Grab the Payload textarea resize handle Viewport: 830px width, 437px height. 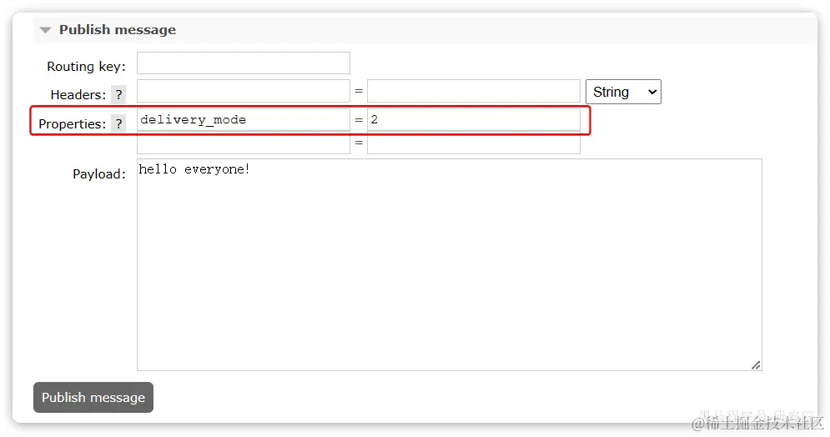coord(756,365)
